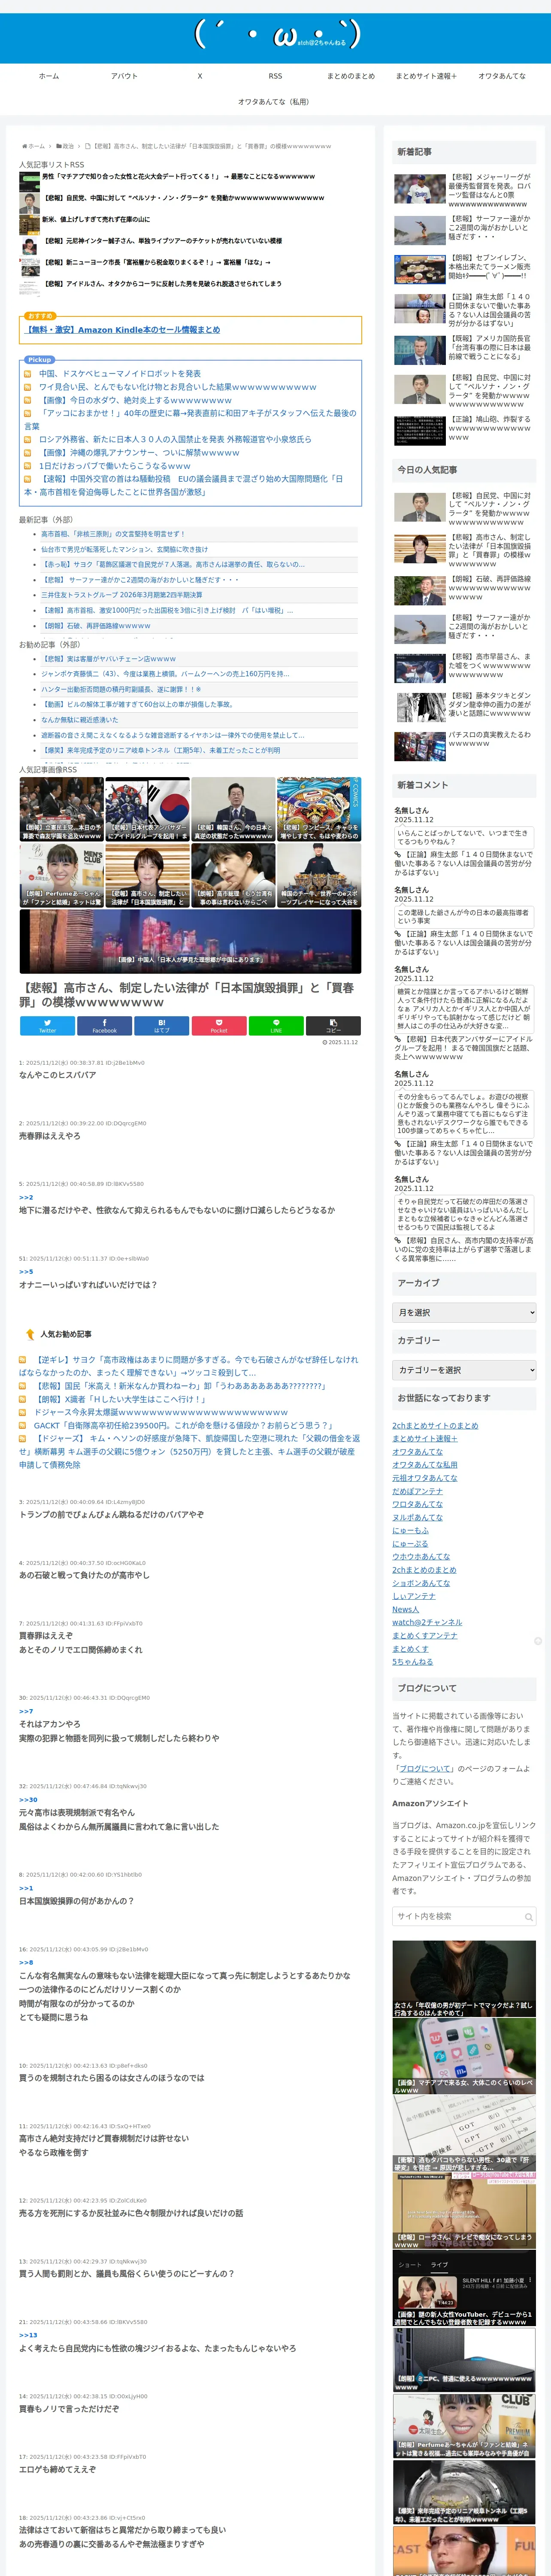Share the article on Twitter
The image size is (551, 2576).
[47, 1026]
